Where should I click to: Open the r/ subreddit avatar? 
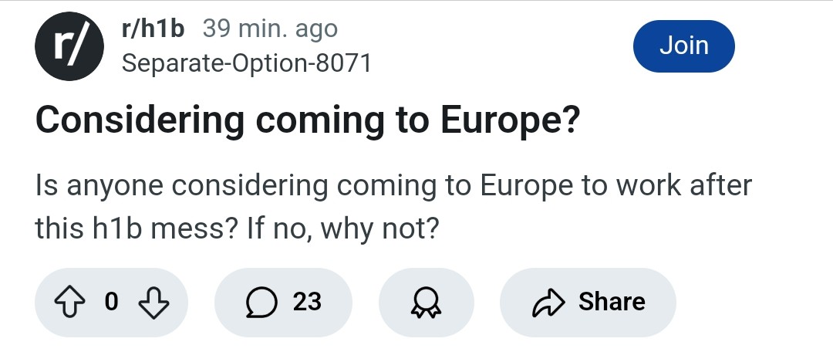click(69, 46)
